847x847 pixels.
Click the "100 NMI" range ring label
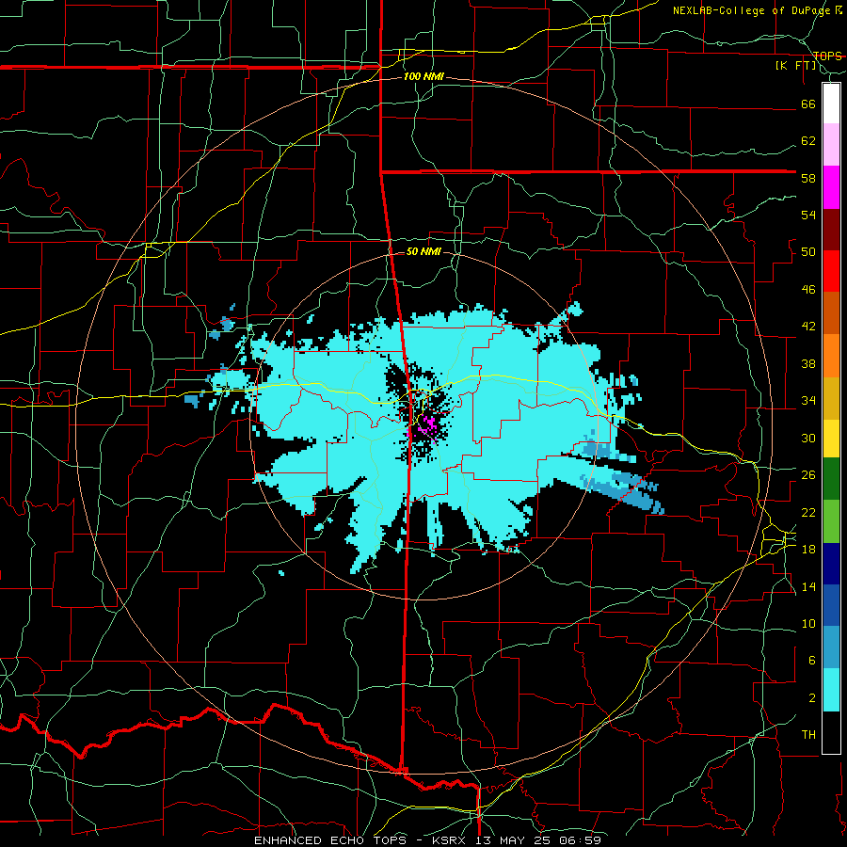(423, 77)
